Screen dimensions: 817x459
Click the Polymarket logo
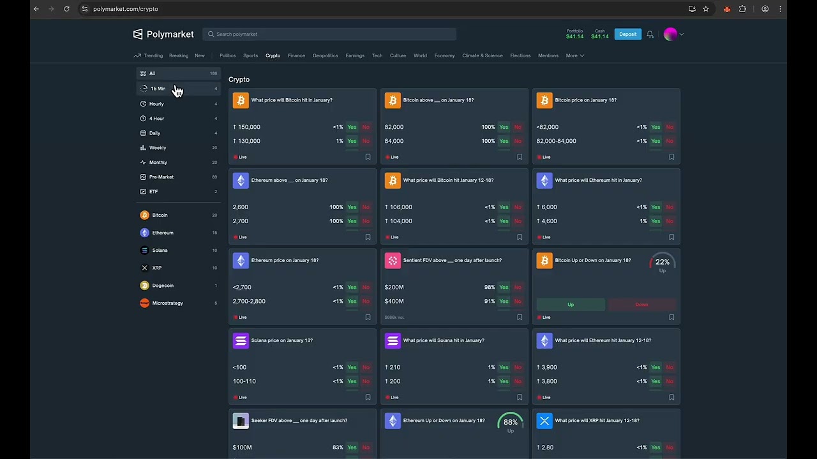click(163, 34)
